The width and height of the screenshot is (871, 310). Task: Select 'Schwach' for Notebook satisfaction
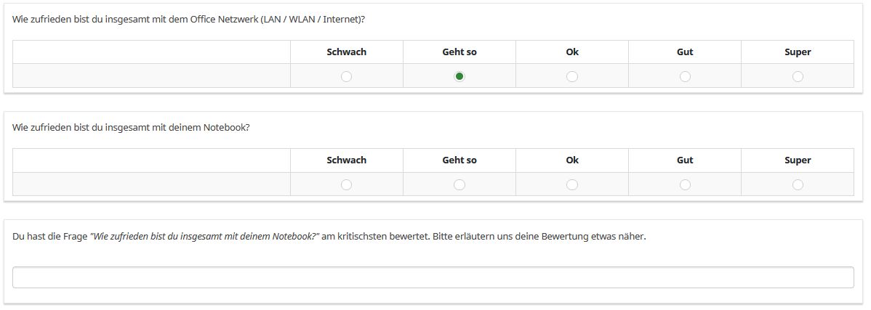coord(347,184)
